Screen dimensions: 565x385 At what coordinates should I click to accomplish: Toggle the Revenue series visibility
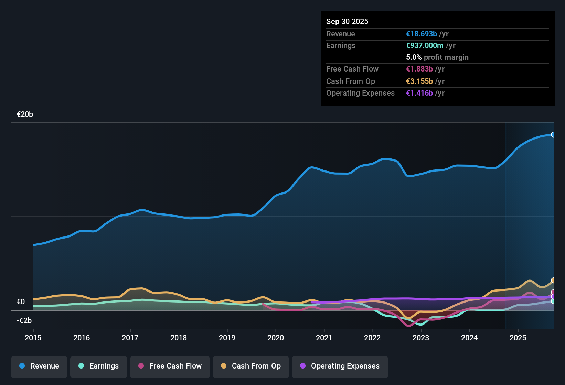(x=39, y=366)
